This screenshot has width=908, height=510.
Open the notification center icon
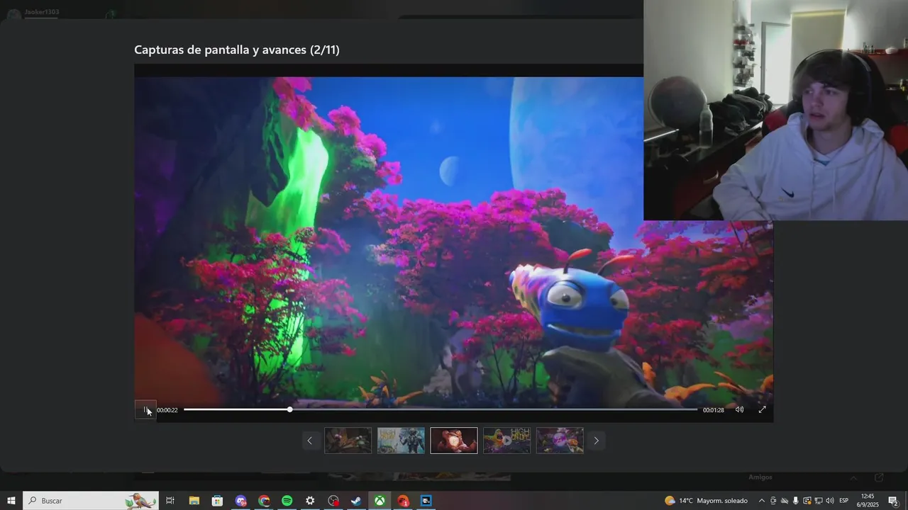[x=894, y=501]
